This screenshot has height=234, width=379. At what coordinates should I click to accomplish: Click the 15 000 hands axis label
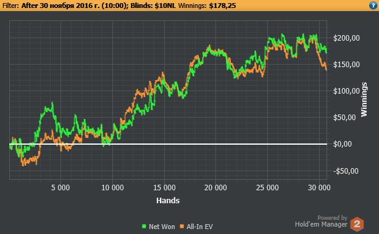click(x=164, y=188)
